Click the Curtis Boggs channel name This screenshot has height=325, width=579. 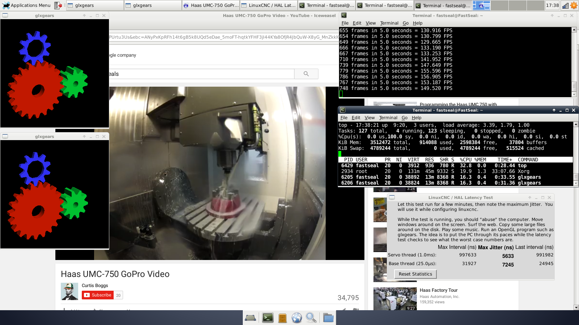pyautogui.click(x=95, y=285)
